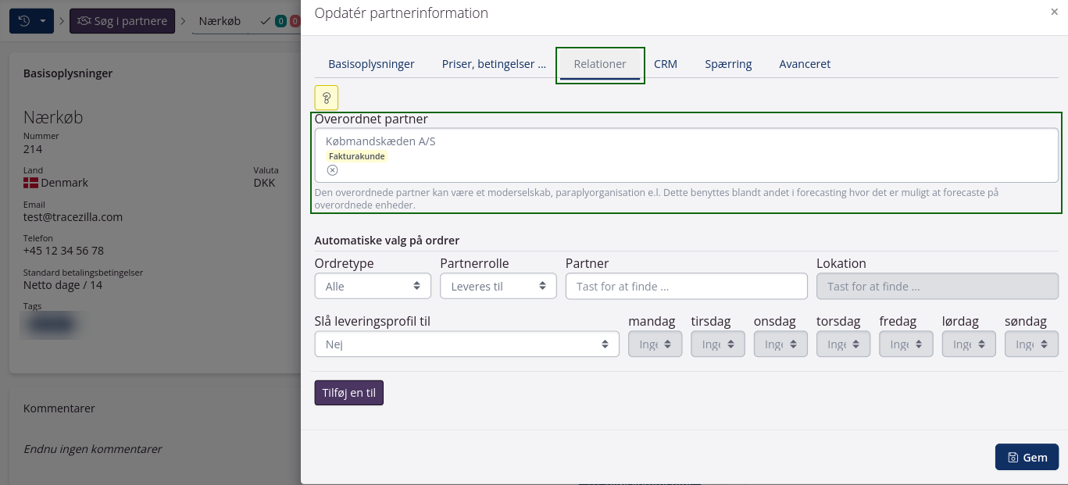This screenshot has height=485, width=1068.
Task: Click the checkmark icon next to Nærkøb
Action: coord(267,21)
